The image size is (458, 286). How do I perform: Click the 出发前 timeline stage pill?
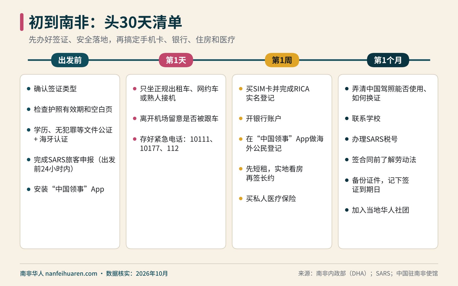pyautogui.click(x=70, y=60)
